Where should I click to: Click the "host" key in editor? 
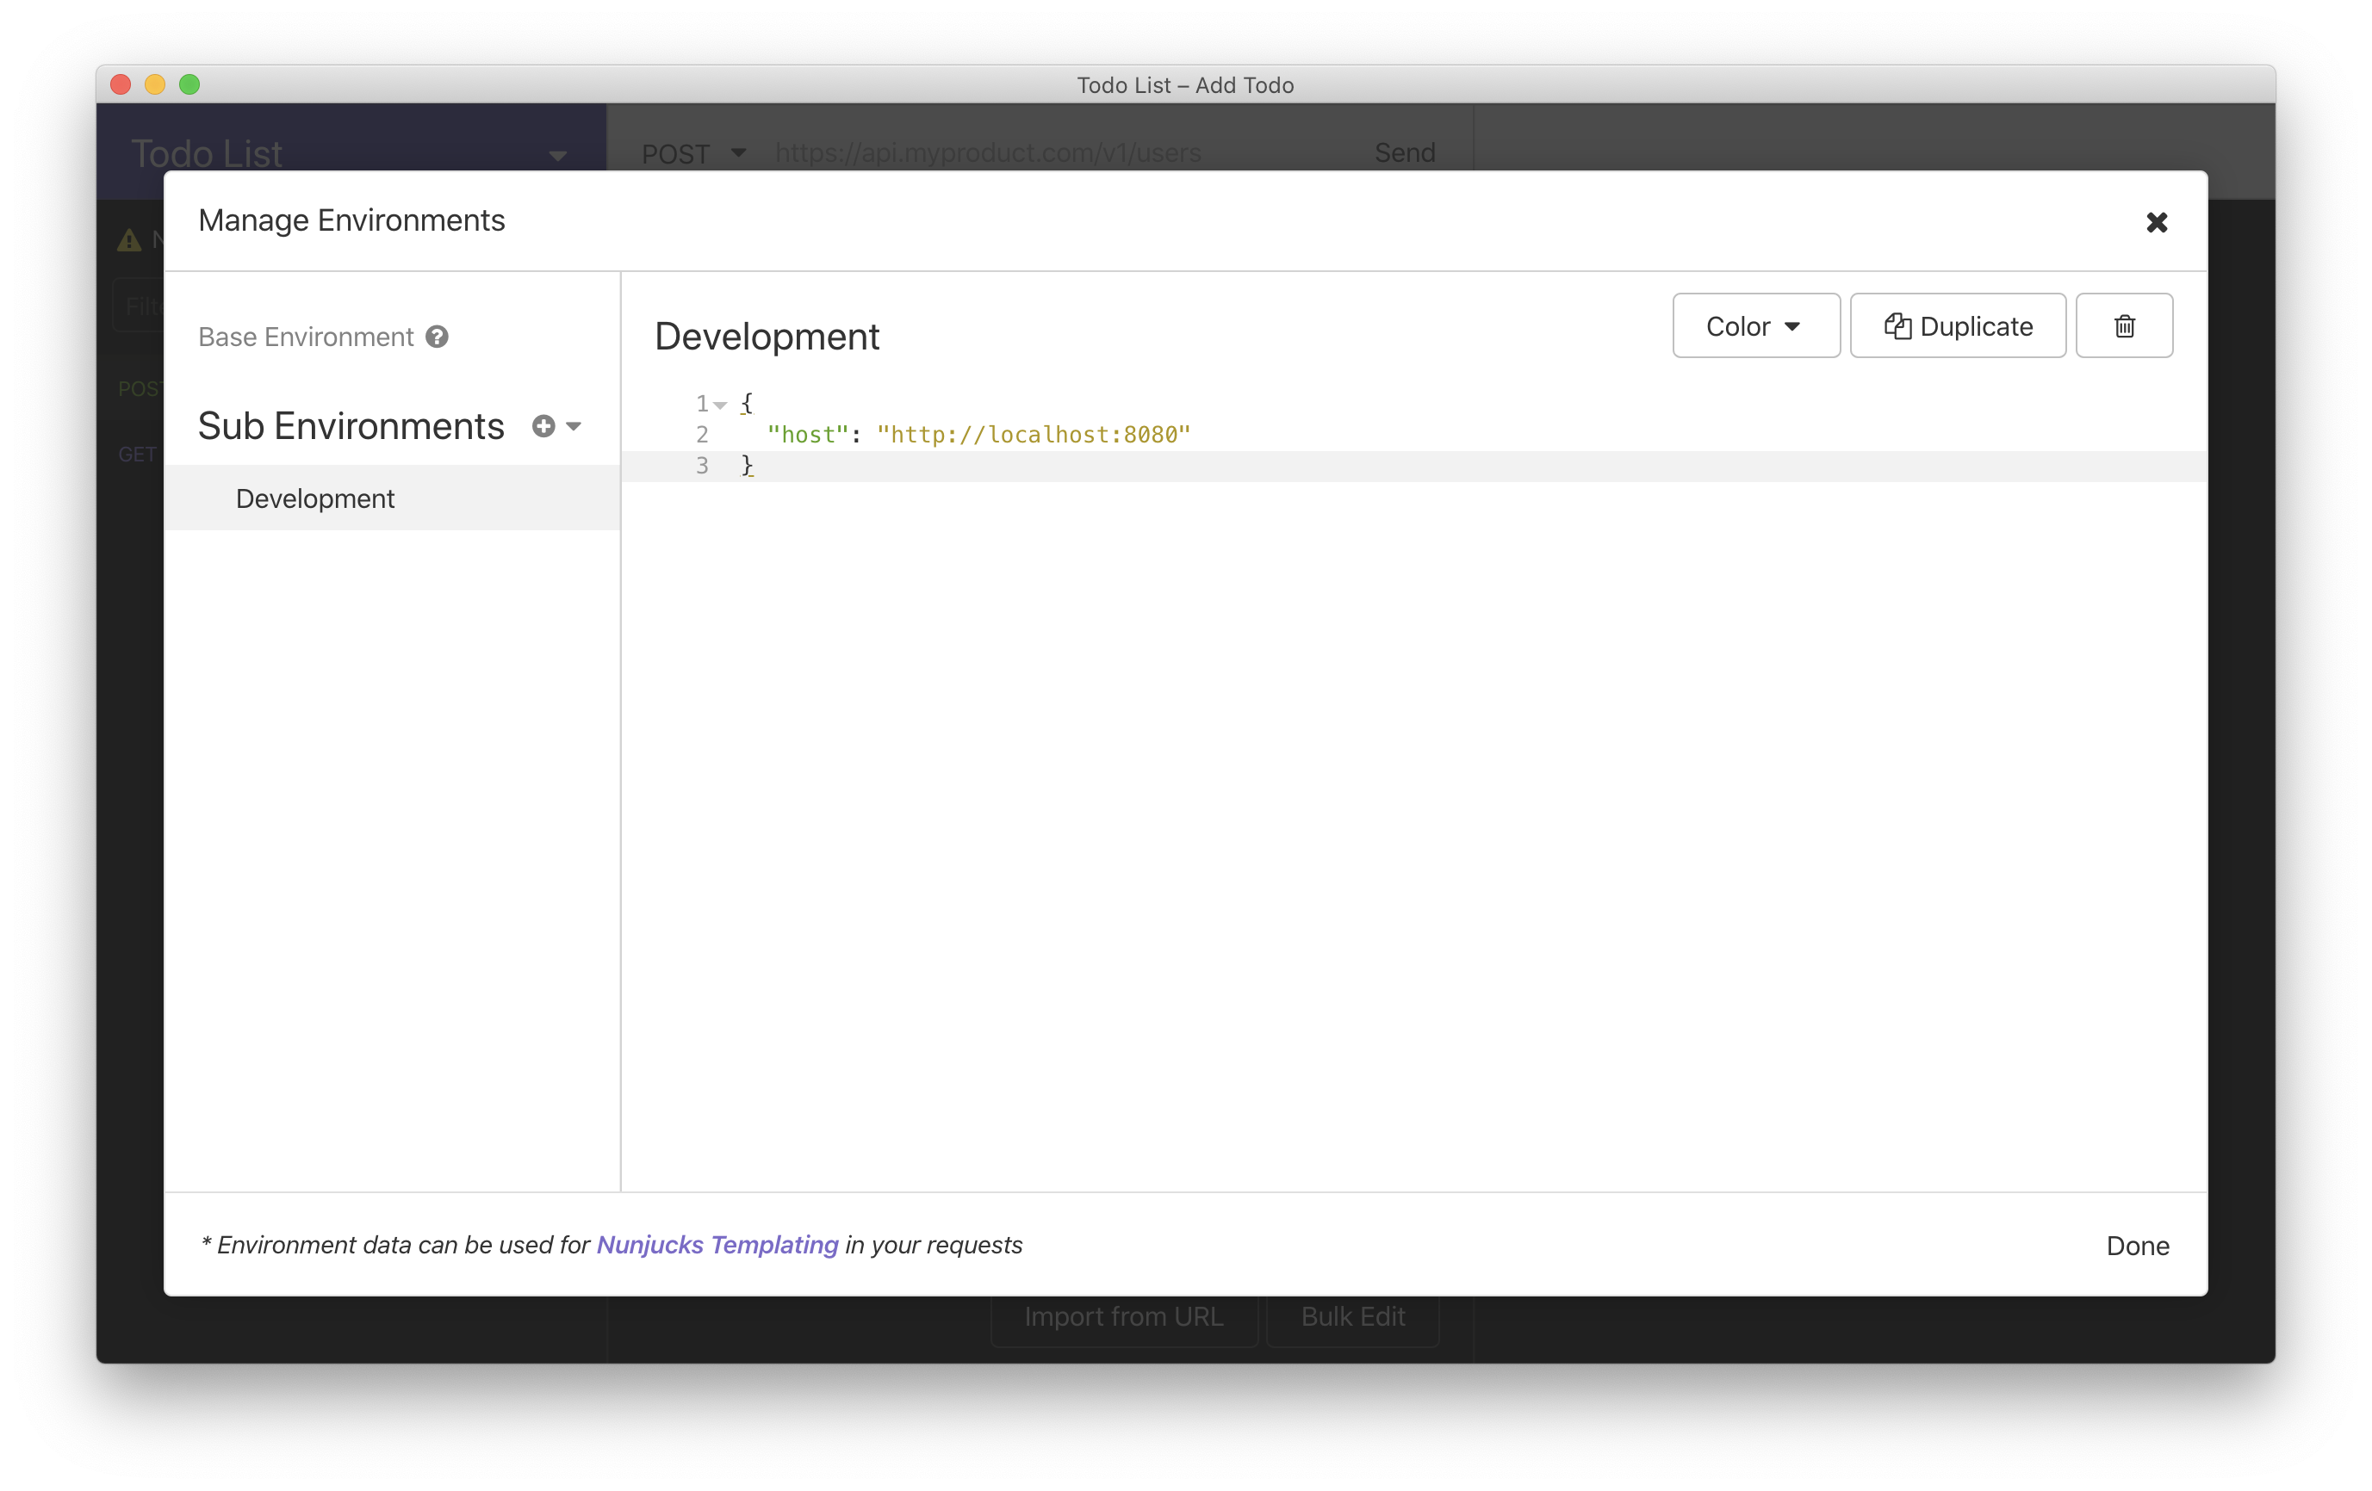click(808, 434)
